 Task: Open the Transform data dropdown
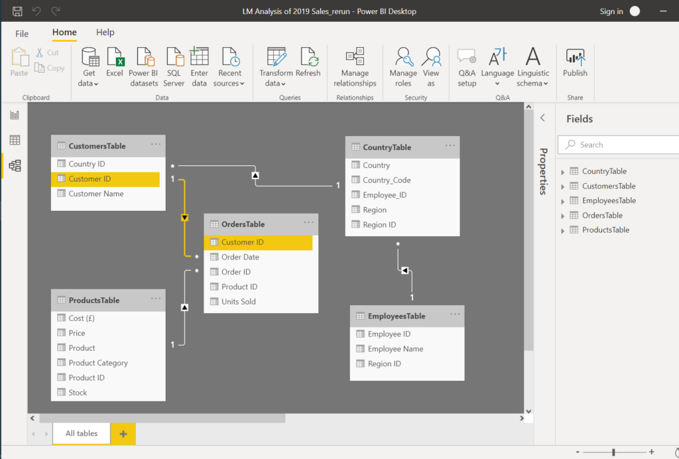coord(276,84)
